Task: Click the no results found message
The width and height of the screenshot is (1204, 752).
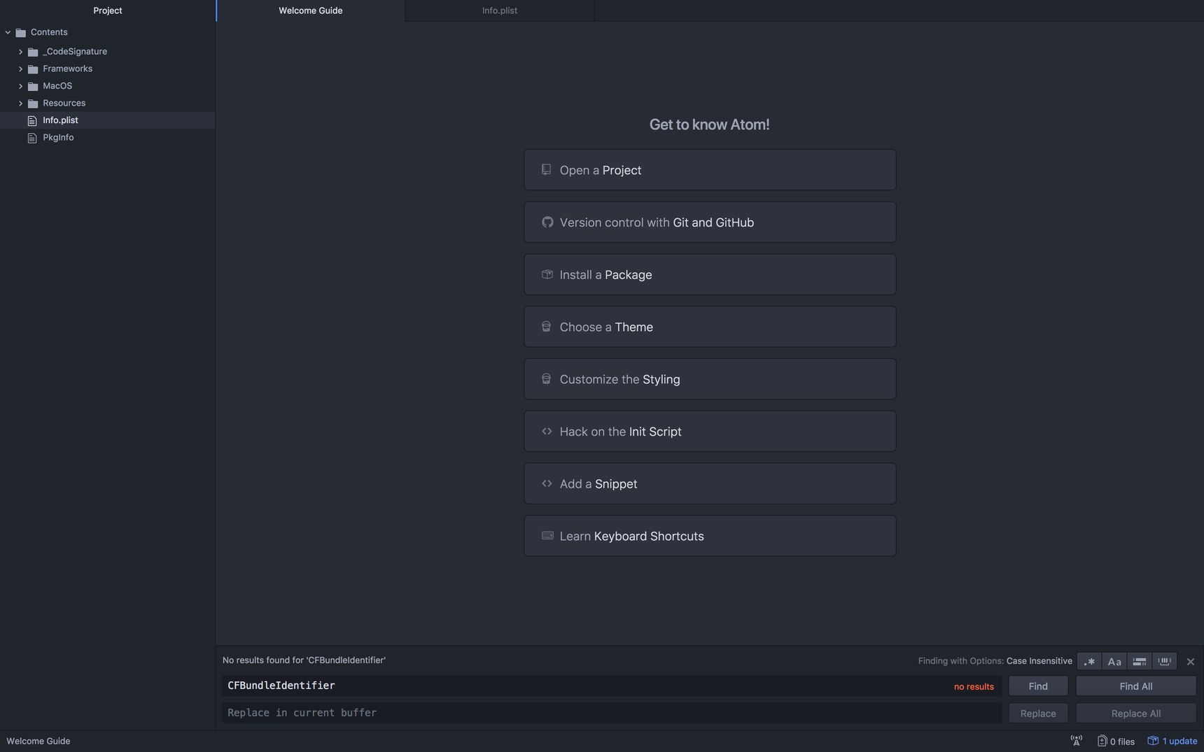Action: point(304,660)
